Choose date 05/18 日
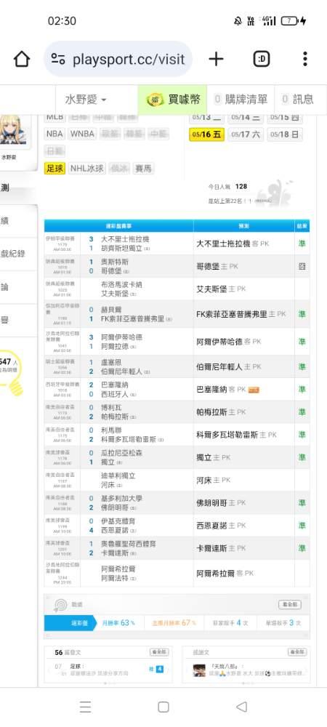The width and height of the screenshot is (327, 727). click(x=285, y=134)
